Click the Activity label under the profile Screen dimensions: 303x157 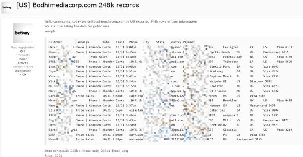pos(23,63)
